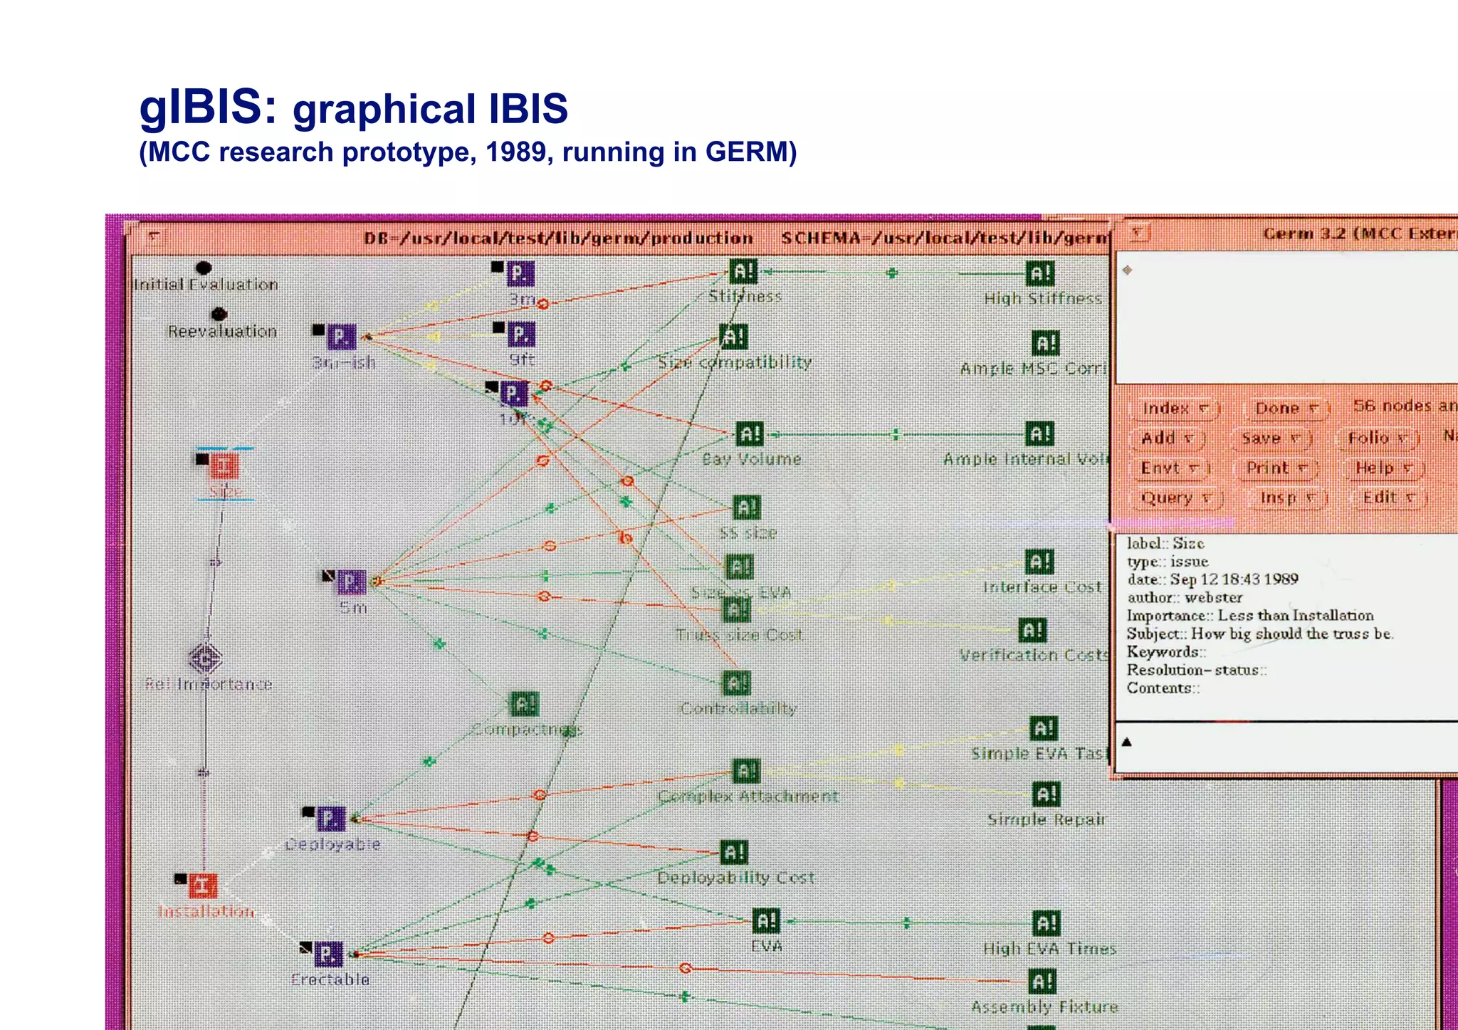Screen dimensions: 1458x1030
Task: Open the Folio dropdown menu
Action: (x=1378, y=438)
